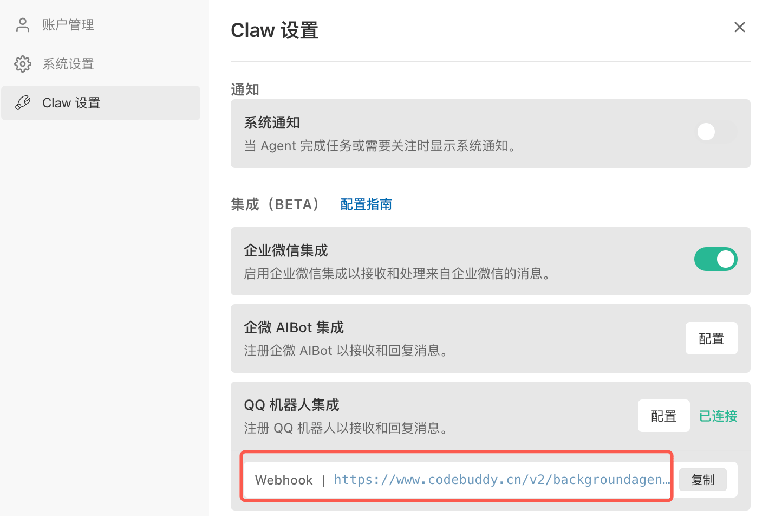Open the 配置指南 link
Image resolution: width=769 pixels, height=516 pixels.
coord(366,204)
